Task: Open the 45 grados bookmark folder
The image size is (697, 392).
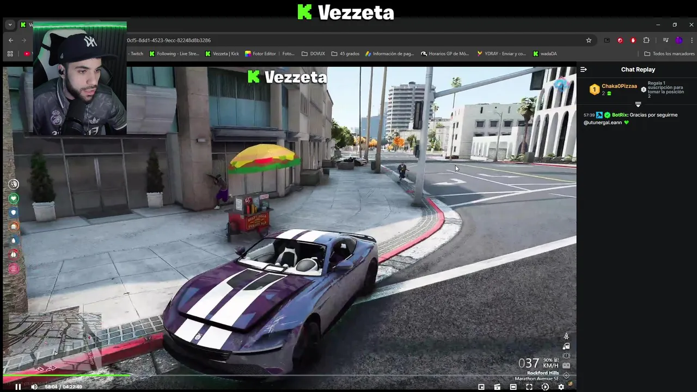Action: pyautogui.click(x=345, y=54)
